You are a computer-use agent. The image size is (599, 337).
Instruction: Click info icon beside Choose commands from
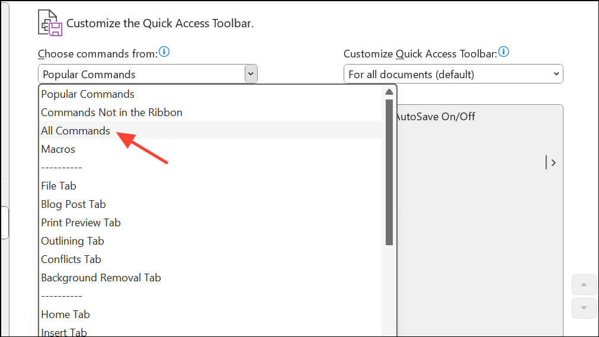164,52
